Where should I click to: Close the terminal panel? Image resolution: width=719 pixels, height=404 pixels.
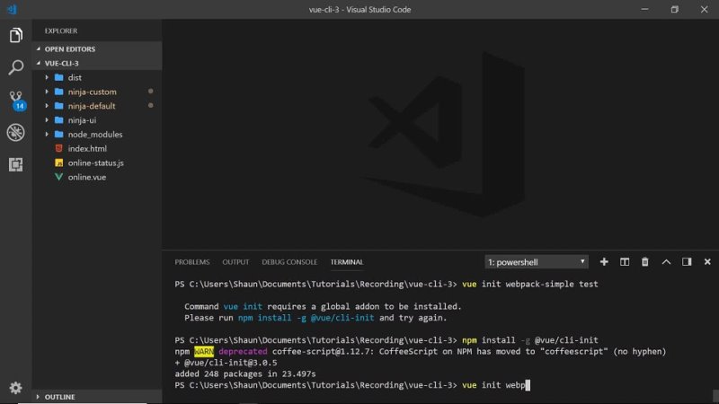point(707,261)
